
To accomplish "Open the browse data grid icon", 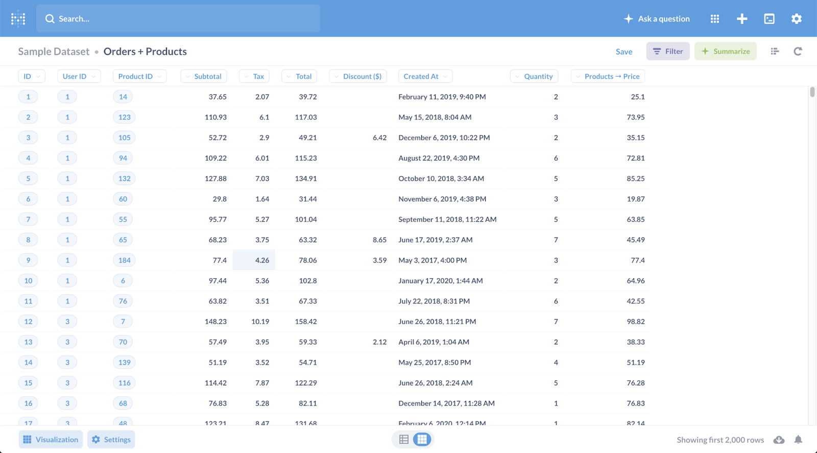I will [715, 19].
